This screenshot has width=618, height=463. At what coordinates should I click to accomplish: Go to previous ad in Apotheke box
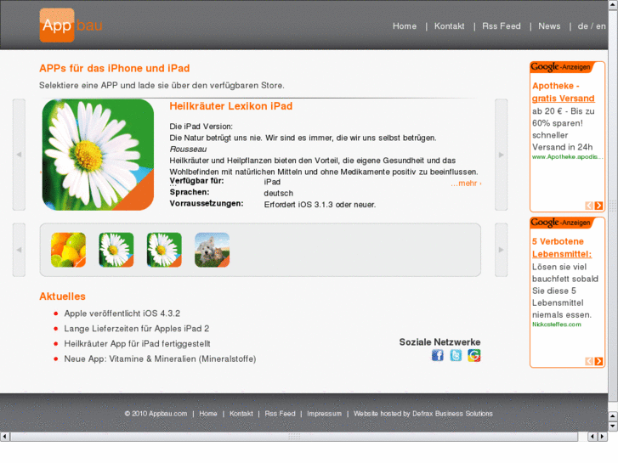coord(589,206)
